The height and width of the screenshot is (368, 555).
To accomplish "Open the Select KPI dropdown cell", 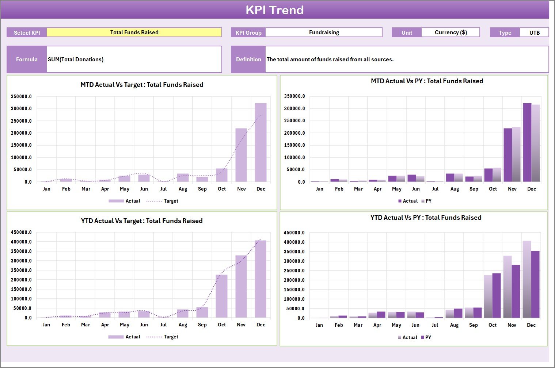I will coord(134,32).
